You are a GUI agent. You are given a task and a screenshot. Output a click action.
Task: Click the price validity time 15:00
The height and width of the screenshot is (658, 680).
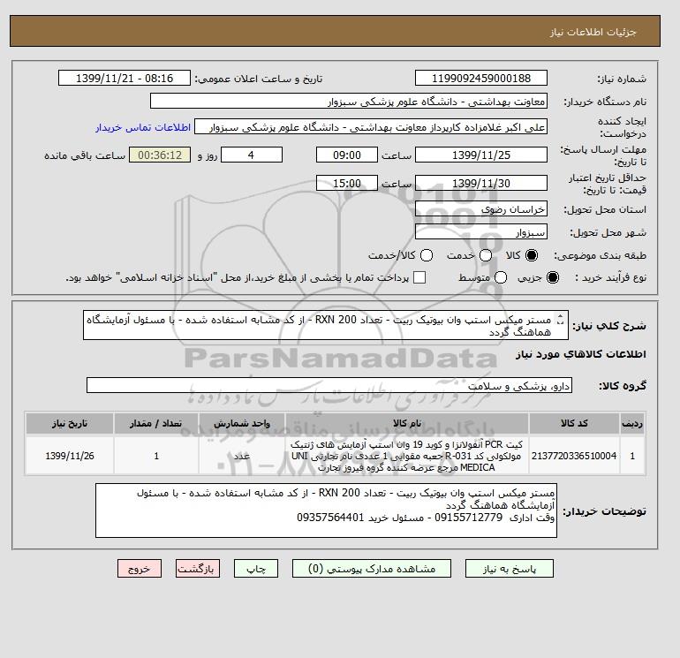coord(347,183)
